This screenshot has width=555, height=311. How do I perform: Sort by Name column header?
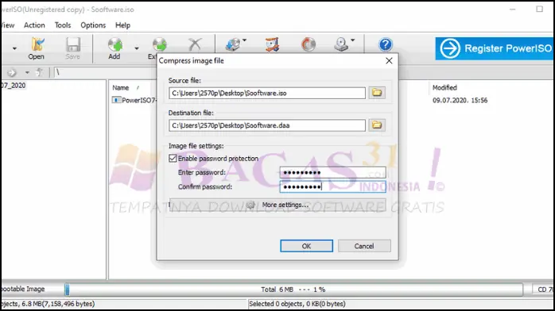pos(121,87)
